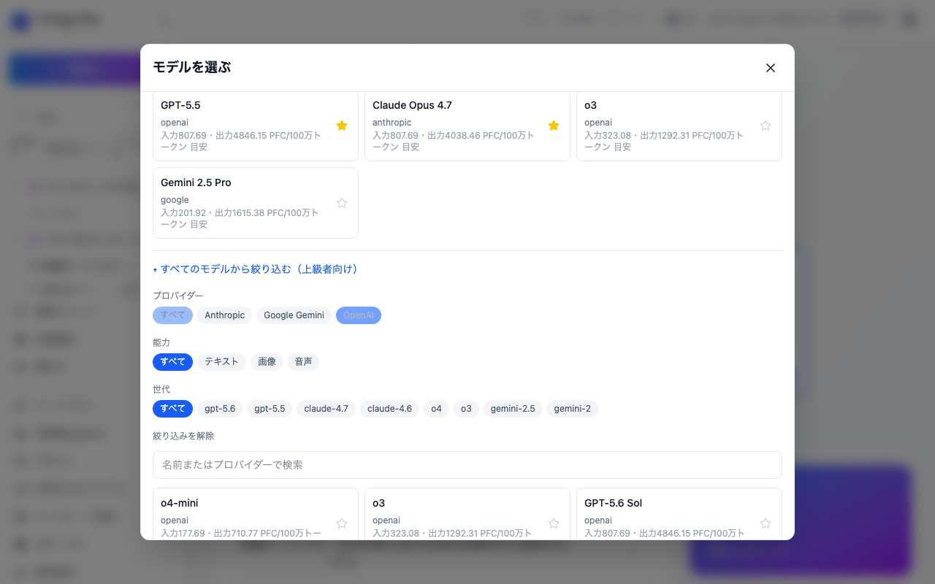Image resolution: width=935 pixels, height=584 pixels.
Task: Click the 世代 section label
Action: coord(161,389)
